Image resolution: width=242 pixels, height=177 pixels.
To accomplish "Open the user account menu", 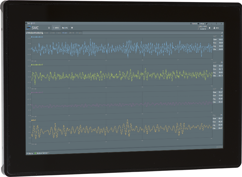I will (x=216, y=28).
